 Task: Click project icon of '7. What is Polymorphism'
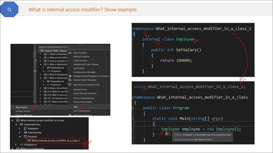pos(45,78)
